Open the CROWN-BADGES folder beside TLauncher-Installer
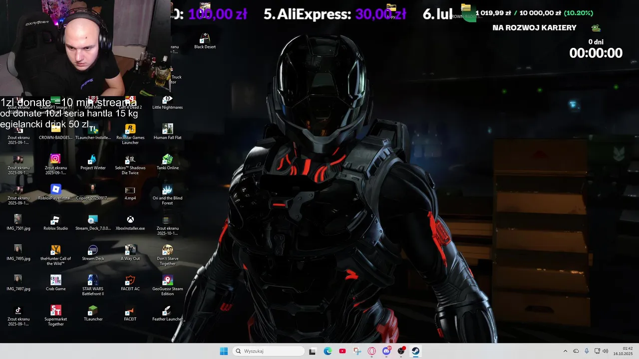The height and width of the screenshot is (359, 639). (55, 132)
